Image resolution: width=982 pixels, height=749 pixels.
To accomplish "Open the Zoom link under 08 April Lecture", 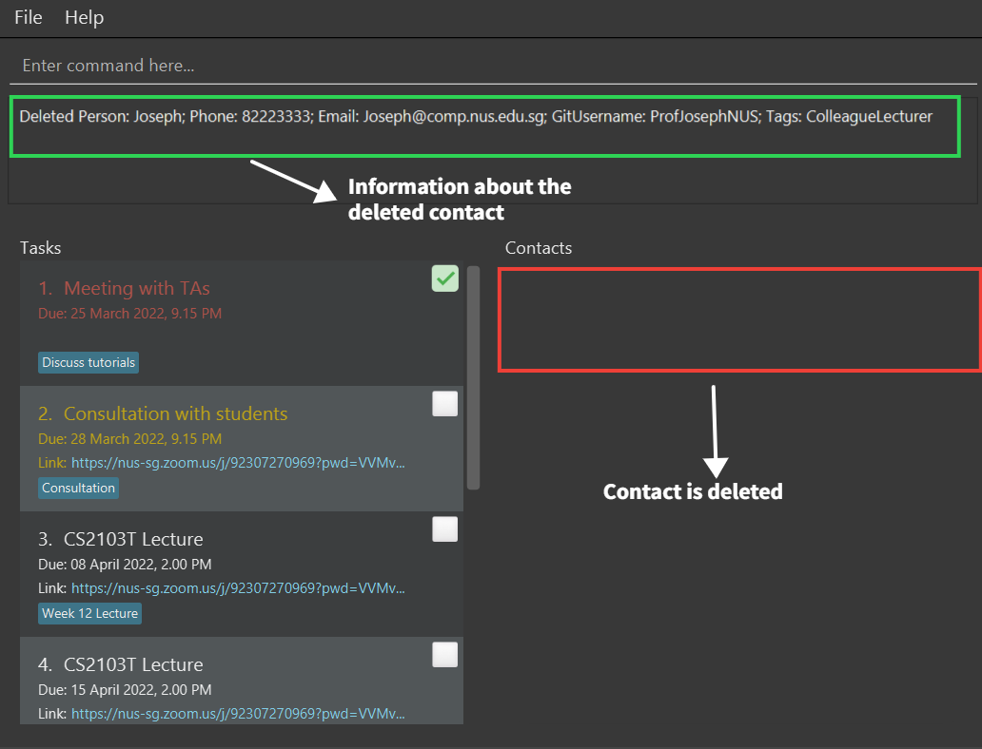I will pyautogui.click(x=238, y=588).
